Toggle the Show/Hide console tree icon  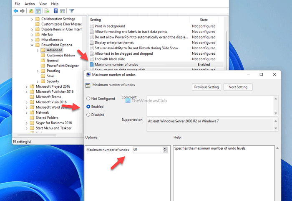(38, 11)
